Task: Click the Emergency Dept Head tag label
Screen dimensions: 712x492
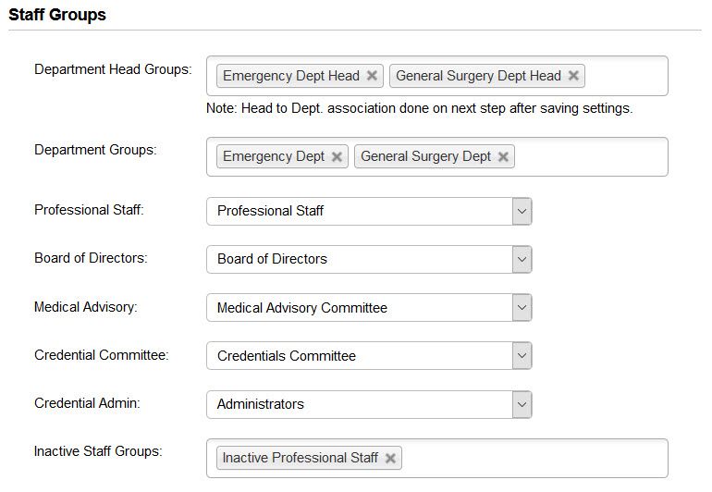Action: coord(290,76)
